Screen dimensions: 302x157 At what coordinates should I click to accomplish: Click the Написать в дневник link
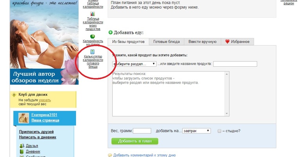tap(38, 137)
